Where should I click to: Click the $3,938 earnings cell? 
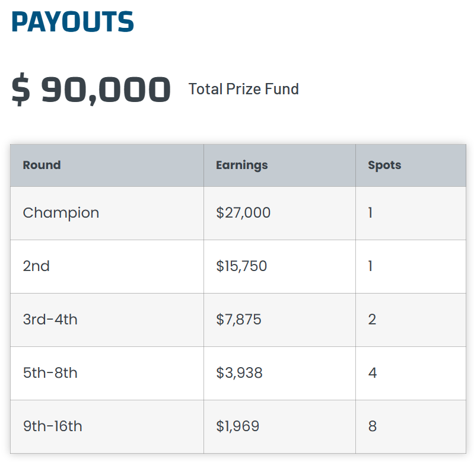(239, 373)
